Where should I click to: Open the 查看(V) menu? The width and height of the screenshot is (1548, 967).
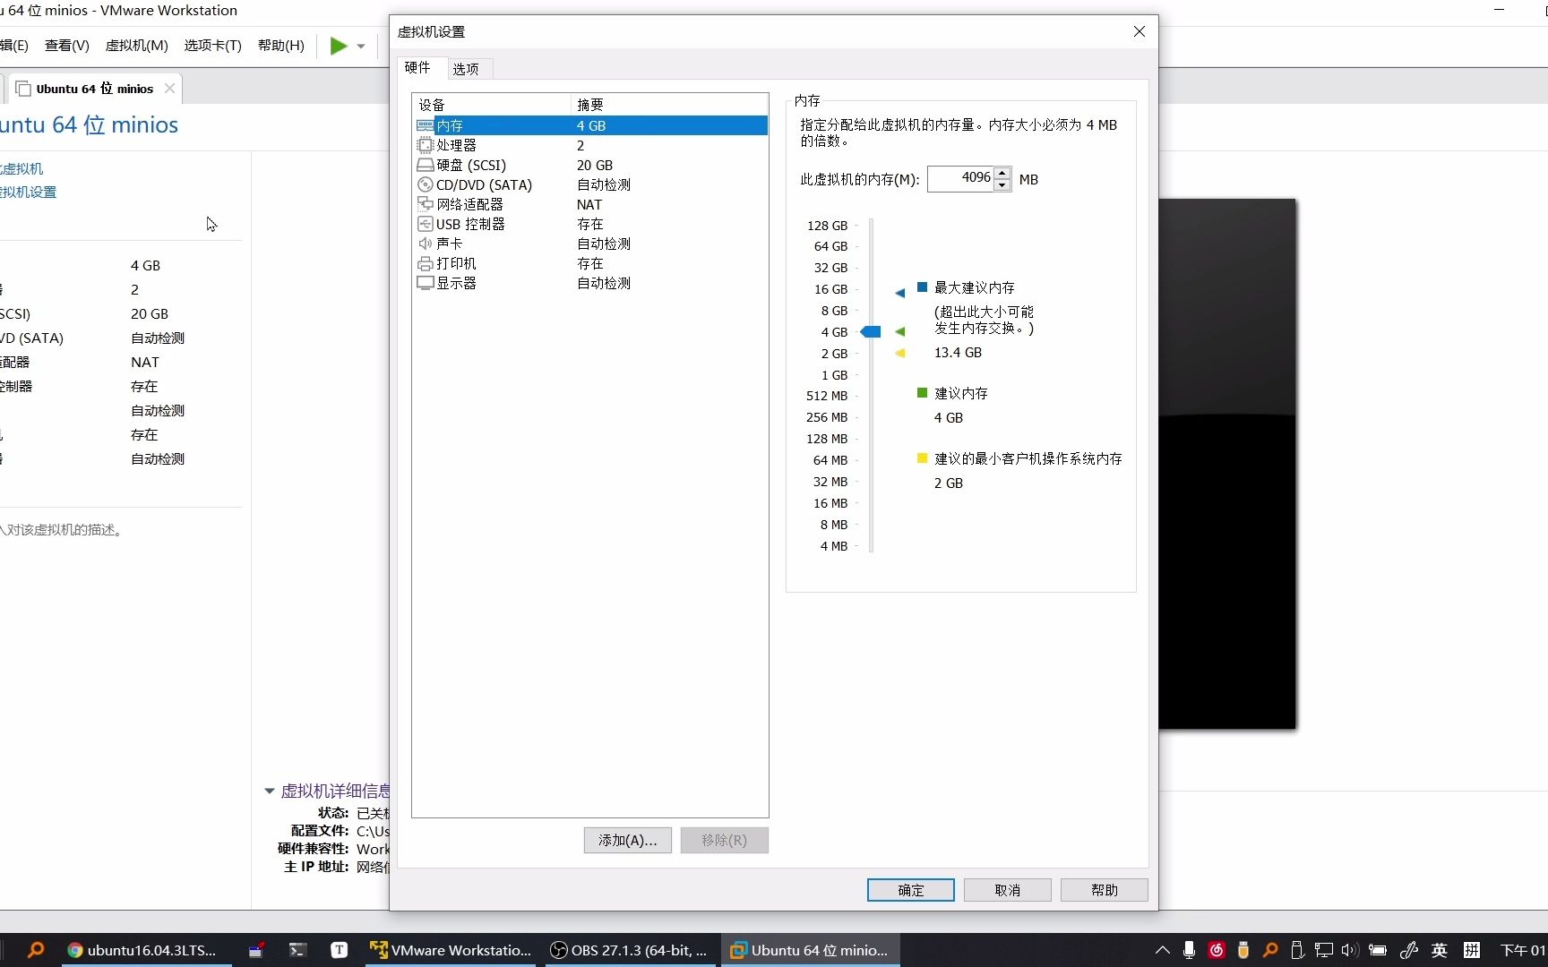click(67, 46)
